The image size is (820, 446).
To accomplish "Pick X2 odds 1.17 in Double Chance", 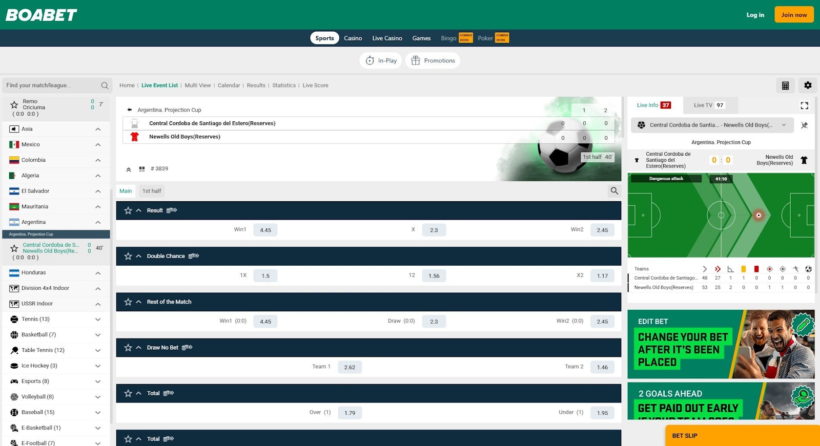I will coord(602,275).
